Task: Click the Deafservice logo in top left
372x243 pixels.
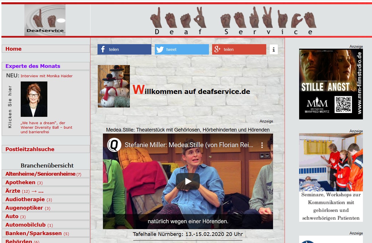Action: (45, 20)
